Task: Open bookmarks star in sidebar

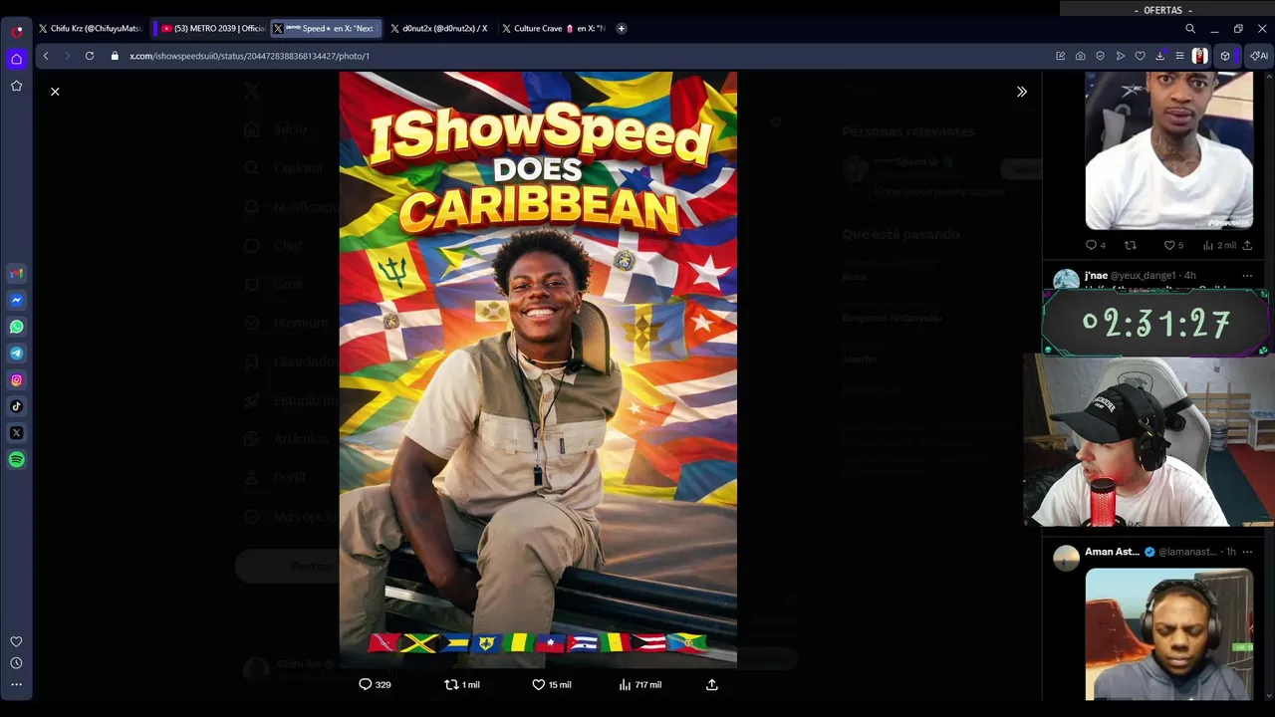Action: (x=16, y=86)
